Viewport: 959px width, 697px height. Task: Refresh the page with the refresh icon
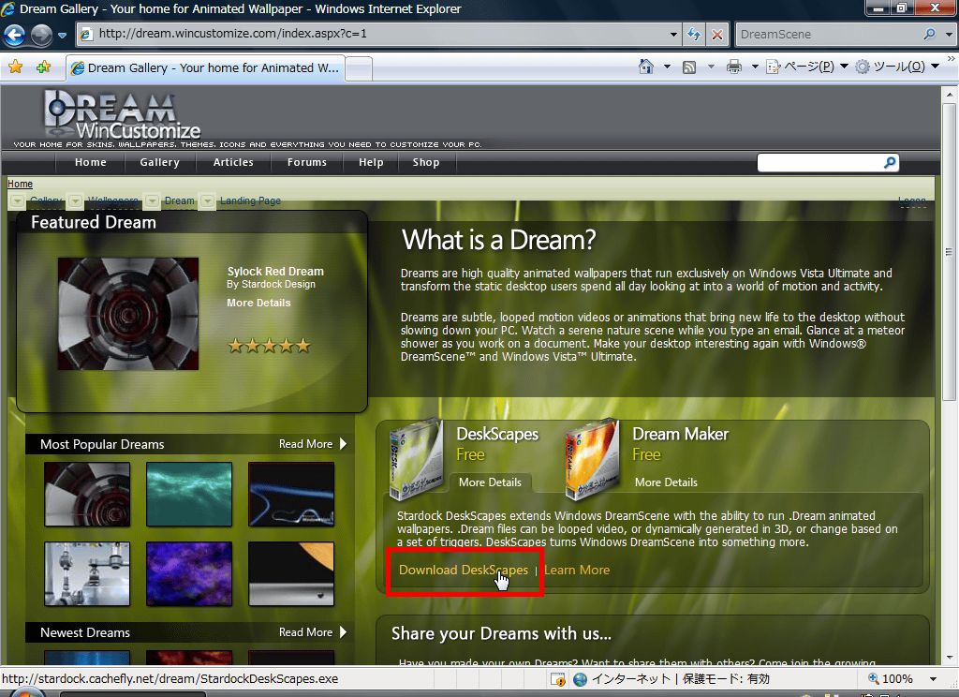pos(694,35)
